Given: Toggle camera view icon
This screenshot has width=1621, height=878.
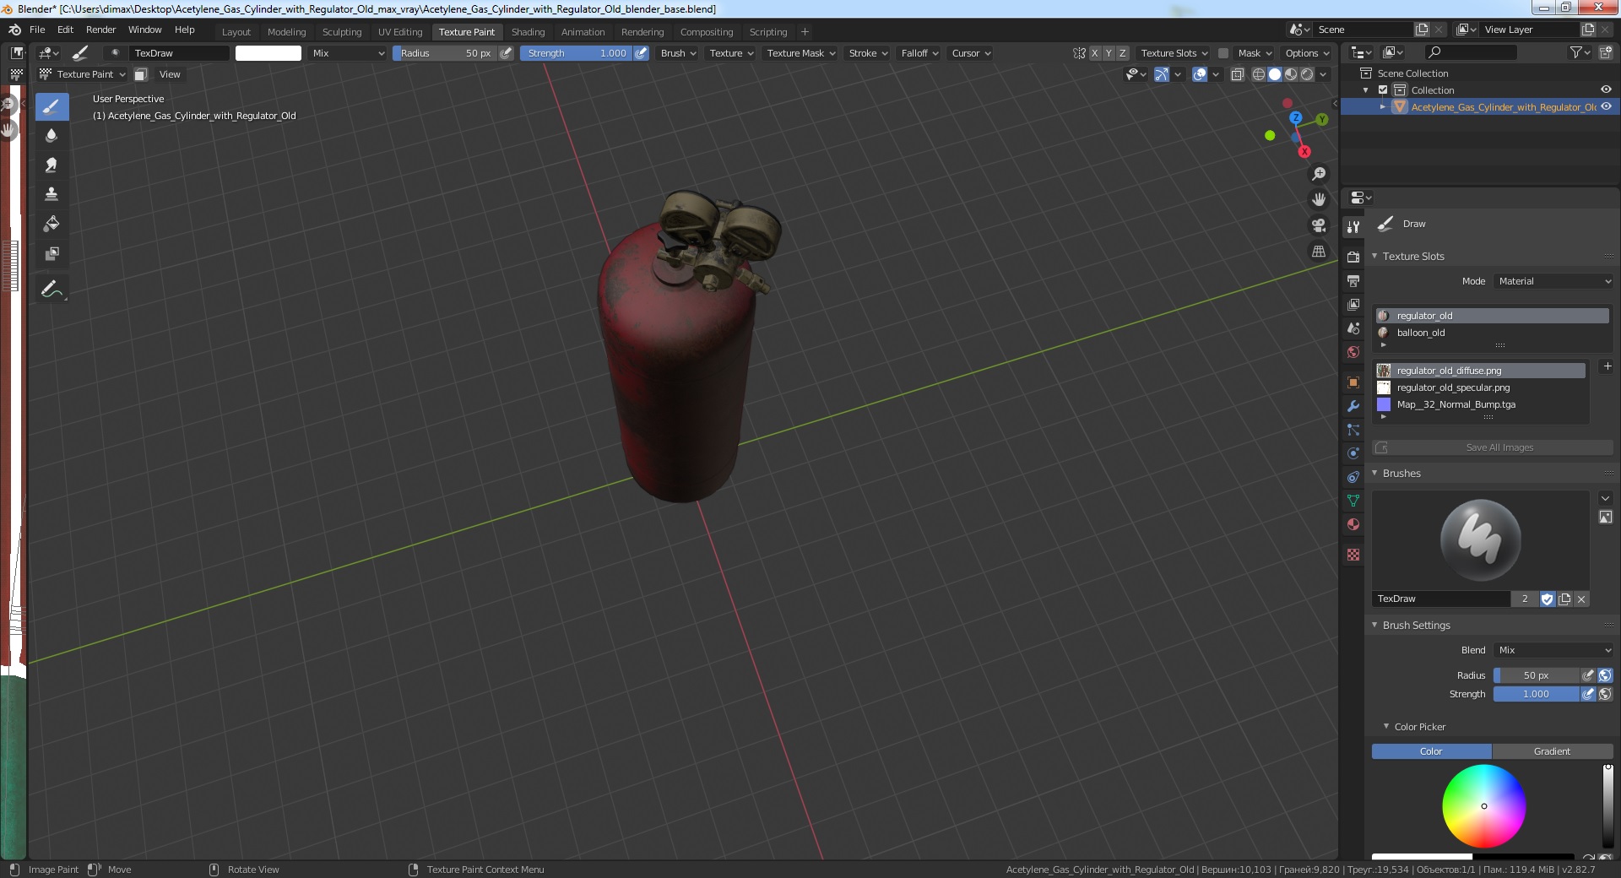Looking at the screenshot, I should pyautogui.click(x=1319, y=225).
